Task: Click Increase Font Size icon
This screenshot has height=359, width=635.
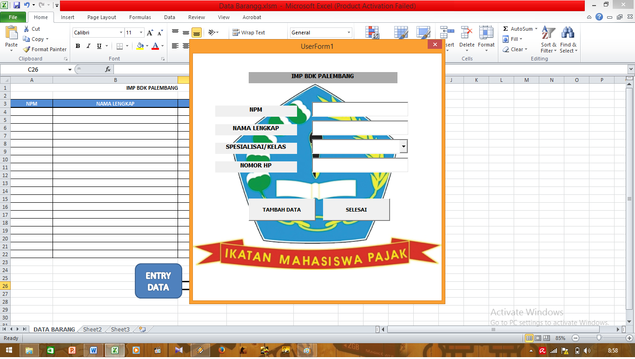Action: tap(150, 33)
